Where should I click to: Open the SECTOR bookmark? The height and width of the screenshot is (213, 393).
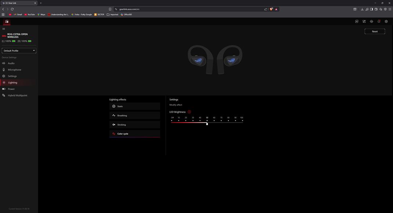pos(99,15)
